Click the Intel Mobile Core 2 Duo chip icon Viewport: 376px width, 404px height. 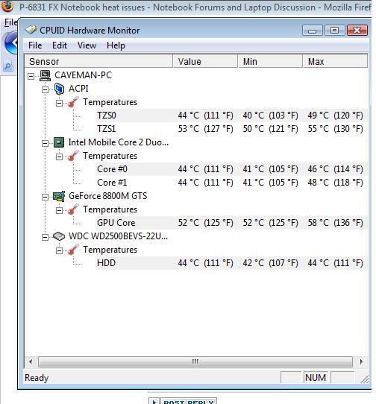[x=59, y=142]
